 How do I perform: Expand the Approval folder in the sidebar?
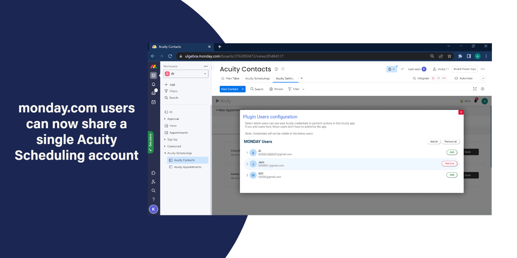[165, 119]
